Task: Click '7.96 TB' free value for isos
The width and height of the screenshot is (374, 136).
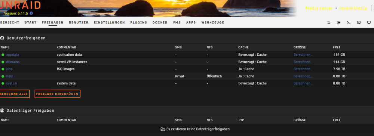Action: click(x=339, y=69)
